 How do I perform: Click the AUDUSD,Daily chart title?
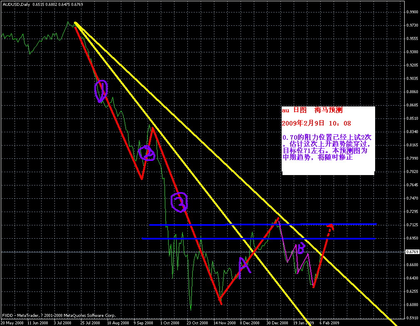pyautogui.click(x=16, y=4)
